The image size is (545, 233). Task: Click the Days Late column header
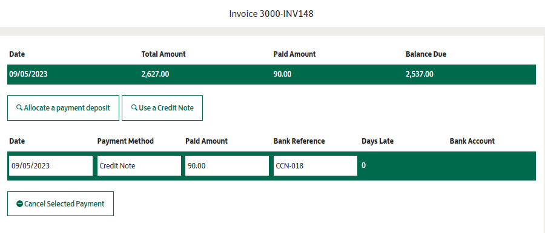pyautogui.click(x=377, y=141)
